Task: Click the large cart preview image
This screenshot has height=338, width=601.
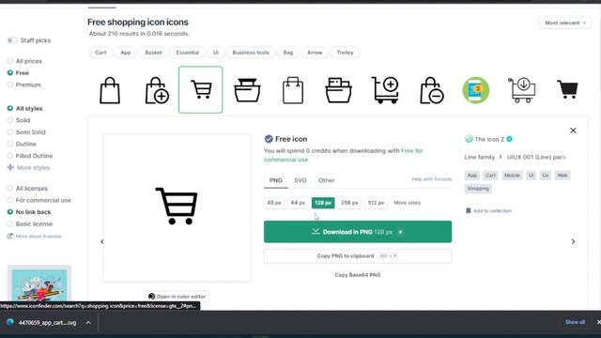Action: (177, 207)
